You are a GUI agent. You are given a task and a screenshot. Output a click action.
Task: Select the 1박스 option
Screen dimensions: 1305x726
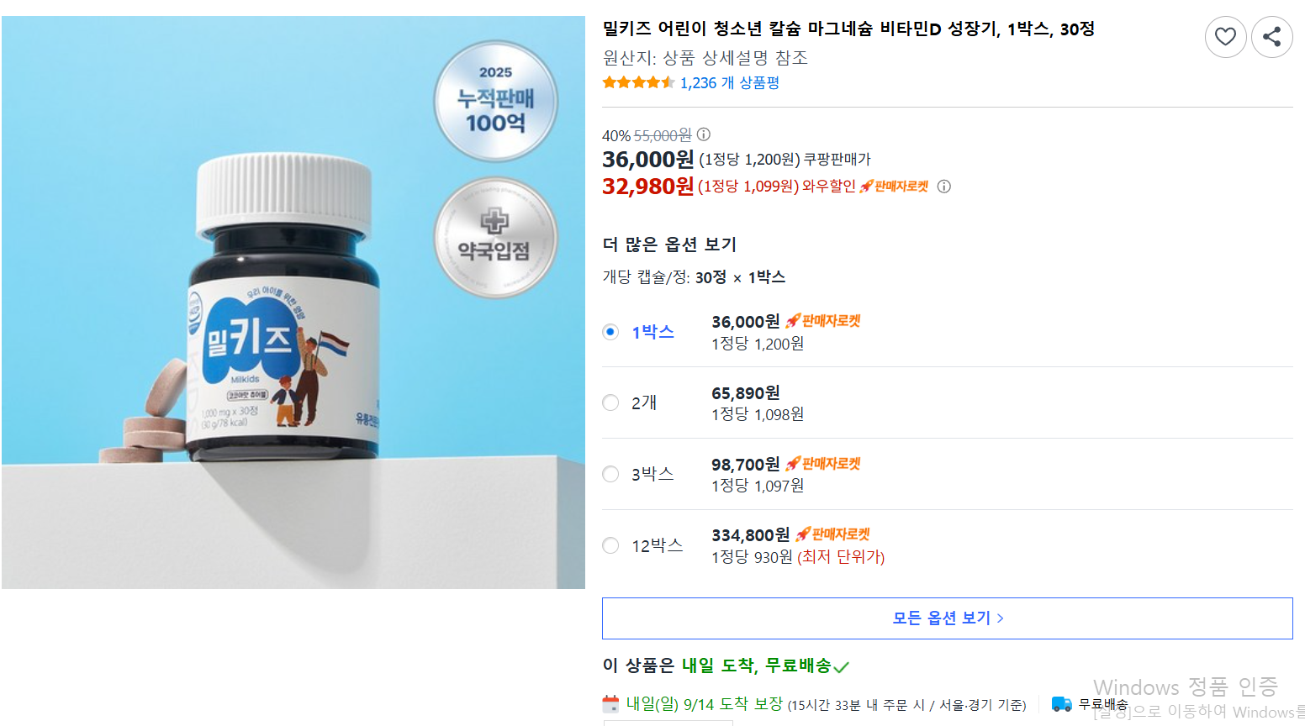(x=611, y=332)
